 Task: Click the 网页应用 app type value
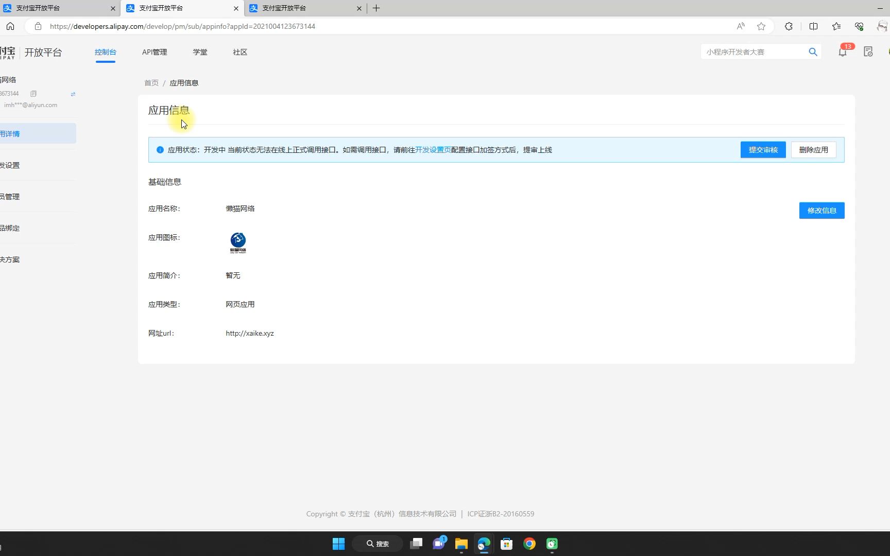coord(240,304)
